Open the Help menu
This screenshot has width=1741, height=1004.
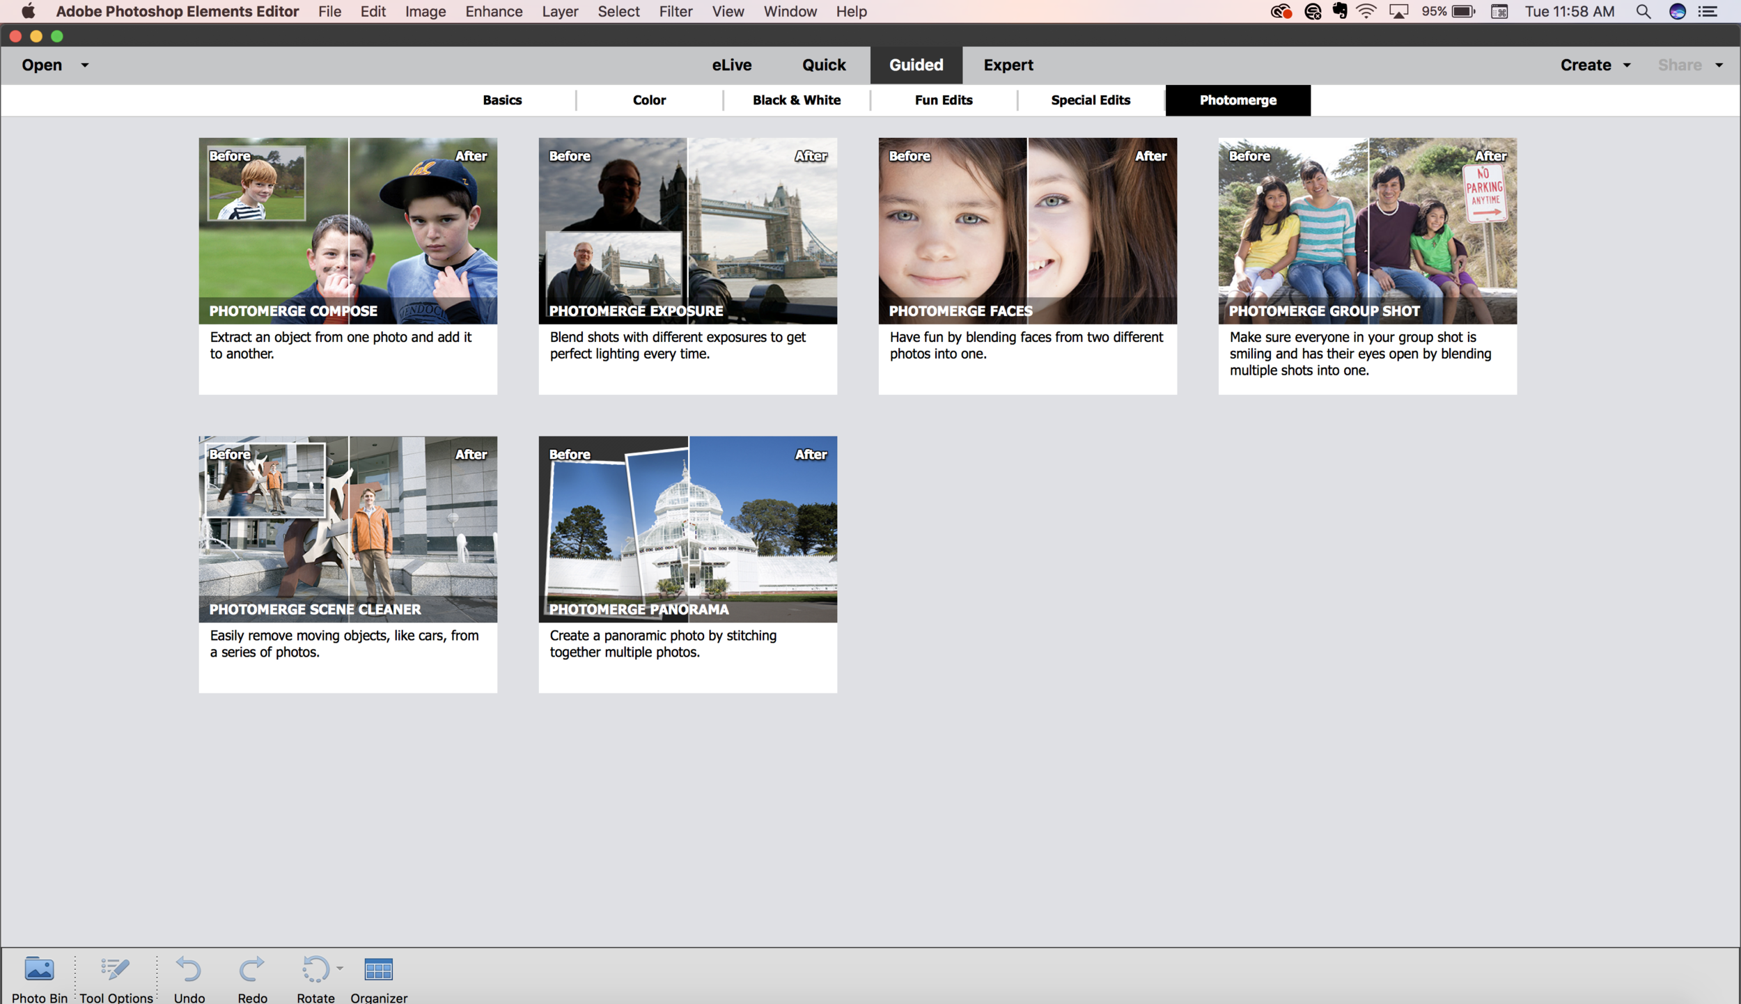(851, 12)
